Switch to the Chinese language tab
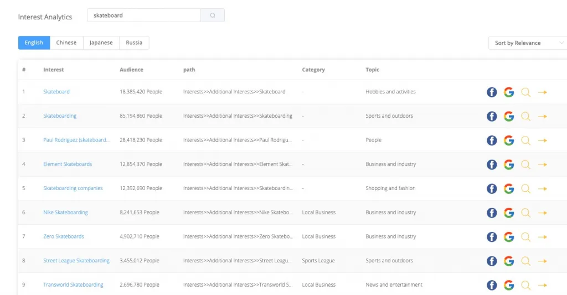The height and width of the screenshot is (295, 567). click(66, 43)
